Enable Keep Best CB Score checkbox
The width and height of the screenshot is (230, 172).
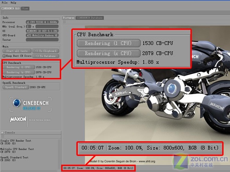[4, 56]
